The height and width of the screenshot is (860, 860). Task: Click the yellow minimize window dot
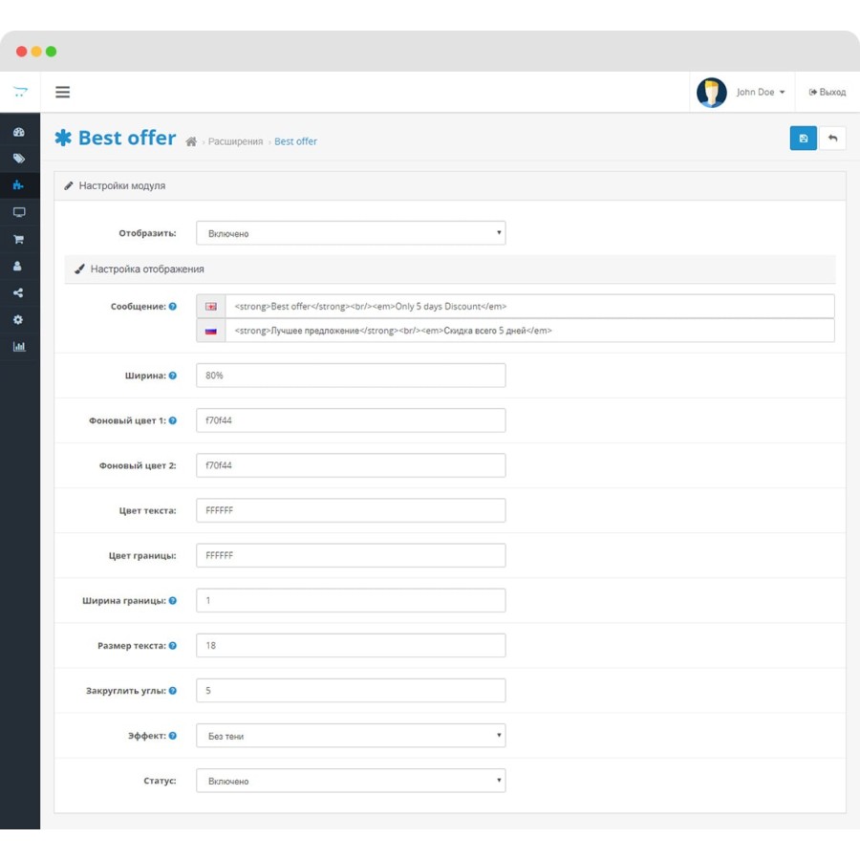pos(36,52)
